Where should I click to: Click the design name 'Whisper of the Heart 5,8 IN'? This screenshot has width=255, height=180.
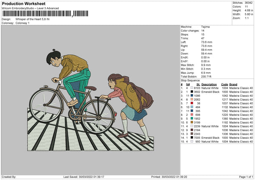(32, 19)
